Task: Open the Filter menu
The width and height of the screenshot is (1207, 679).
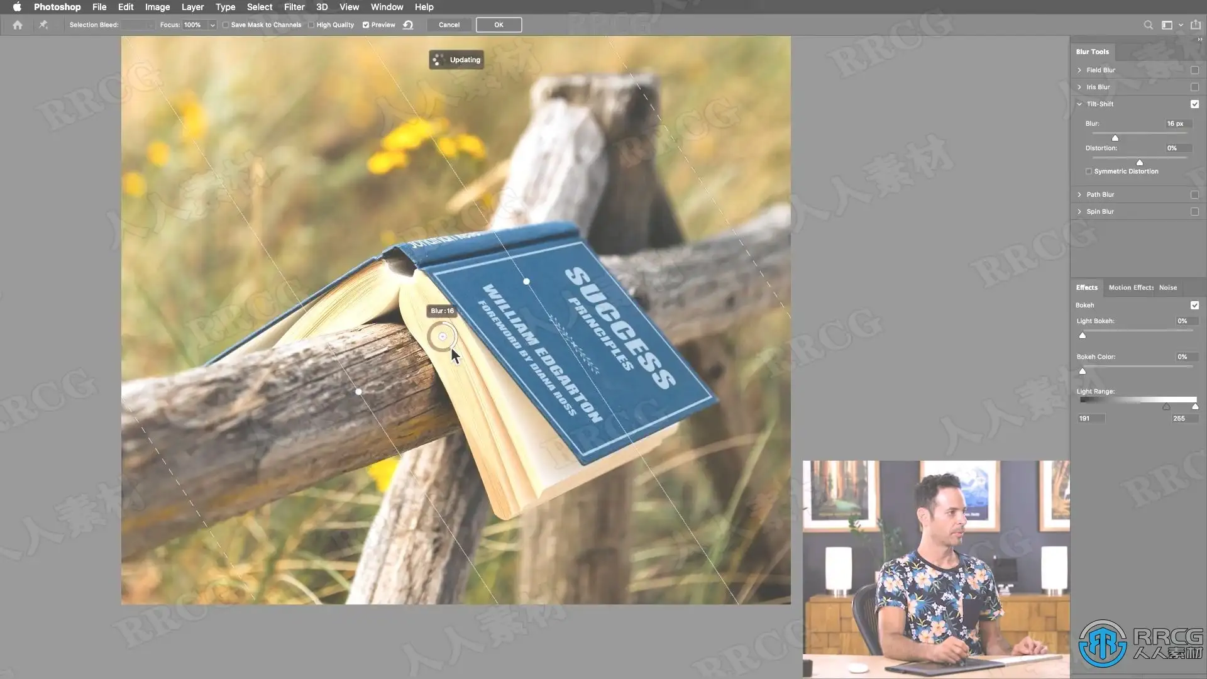Action: [294, 7]
